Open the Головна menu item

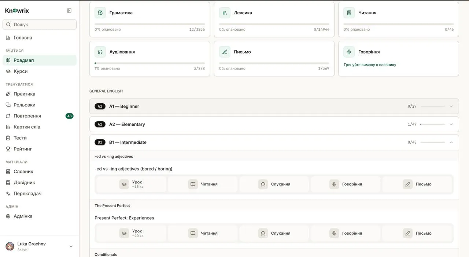click(40, 38)
